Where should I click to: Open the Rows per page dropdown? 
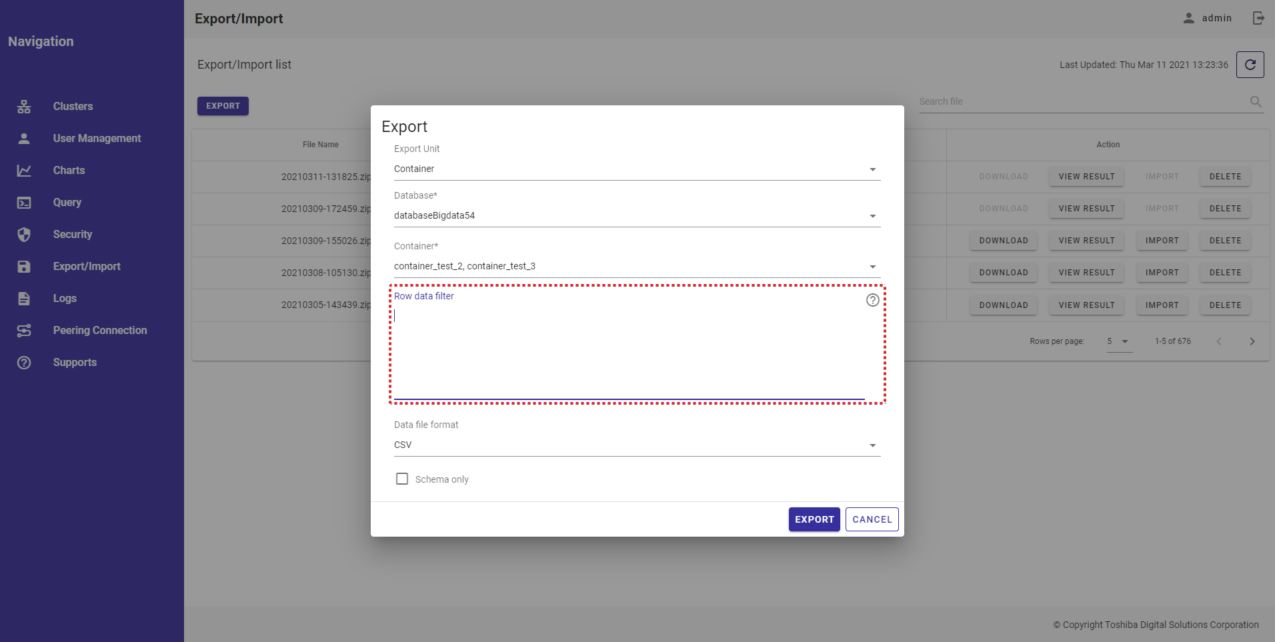(1119, 341)
